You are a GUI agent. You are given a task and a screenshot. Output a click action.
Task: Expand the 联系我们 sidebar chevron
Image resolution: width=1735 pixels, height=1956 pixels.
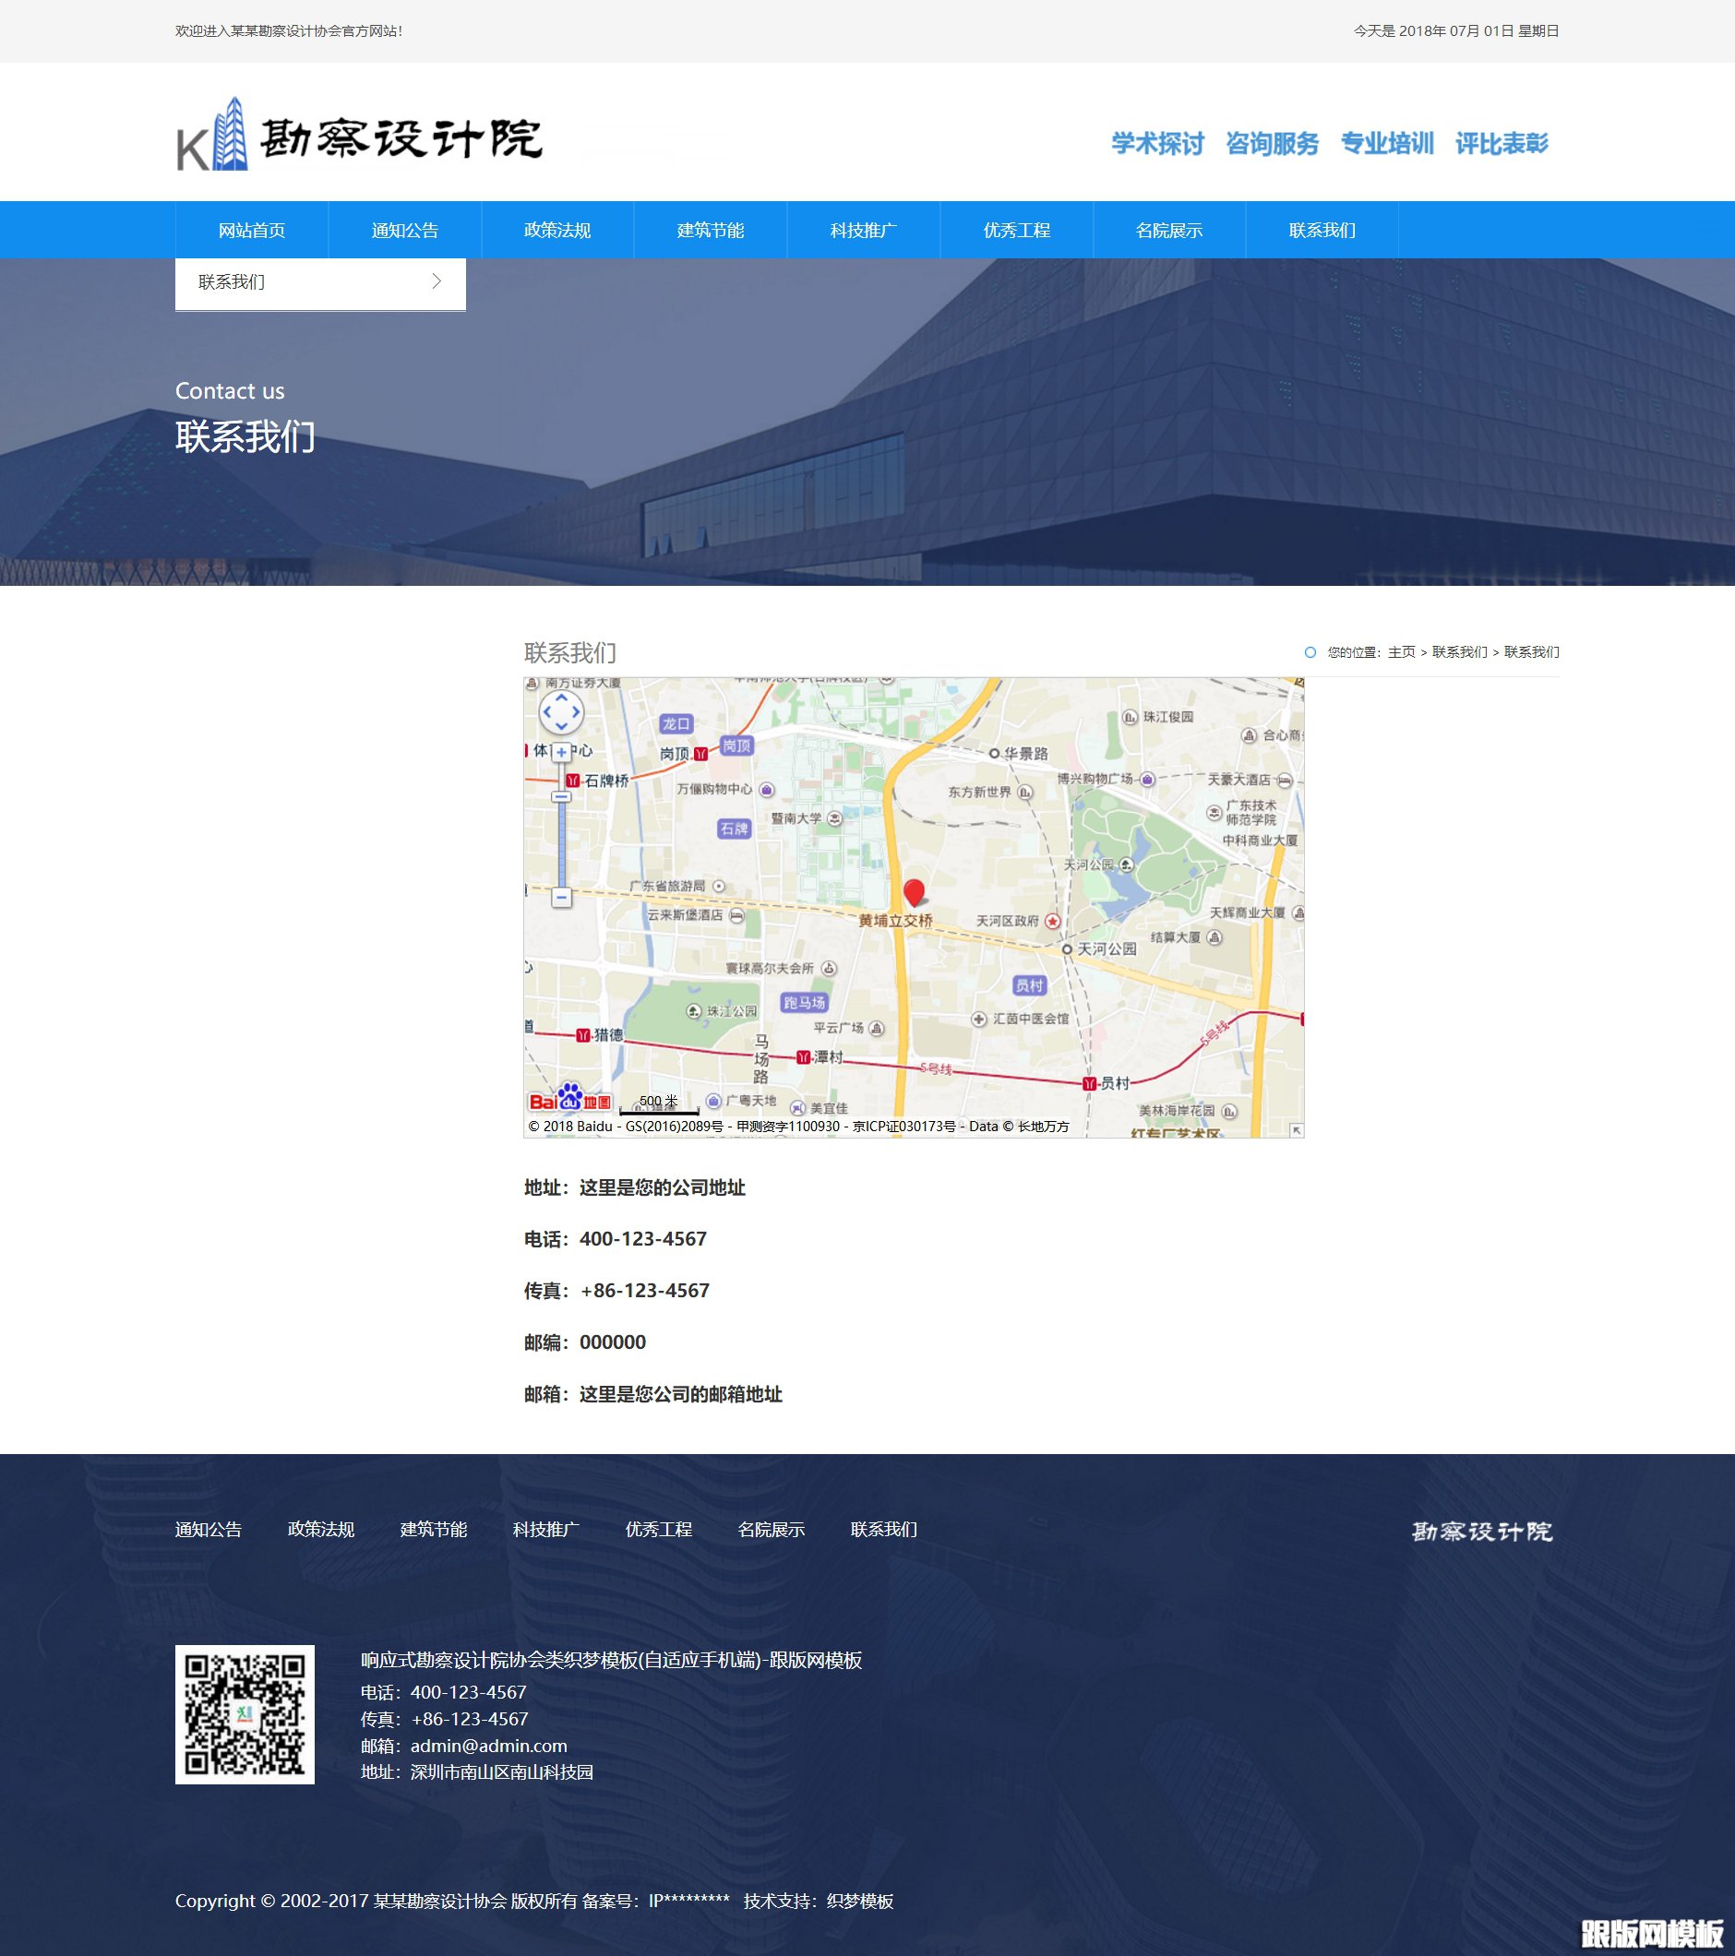coord(437,281)
